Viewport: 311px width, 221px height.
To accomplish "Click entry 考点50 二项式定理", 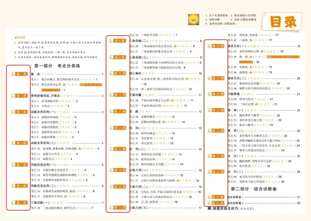I will pos(253,104).
